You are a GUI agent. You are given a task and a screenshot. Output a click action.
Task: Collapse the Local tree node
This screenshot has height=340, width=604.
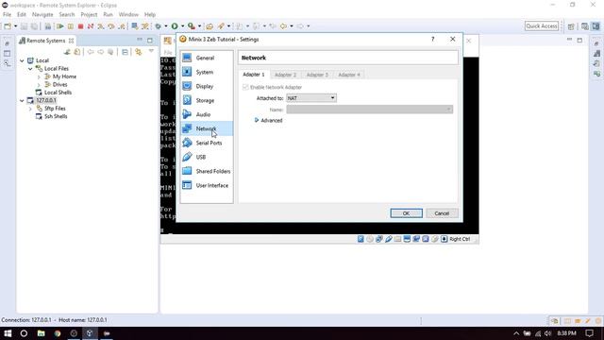22,60
